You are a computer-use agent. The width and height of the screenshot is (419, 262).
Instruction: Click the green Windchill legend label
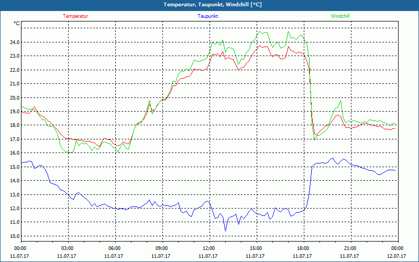tap(340, 16)
